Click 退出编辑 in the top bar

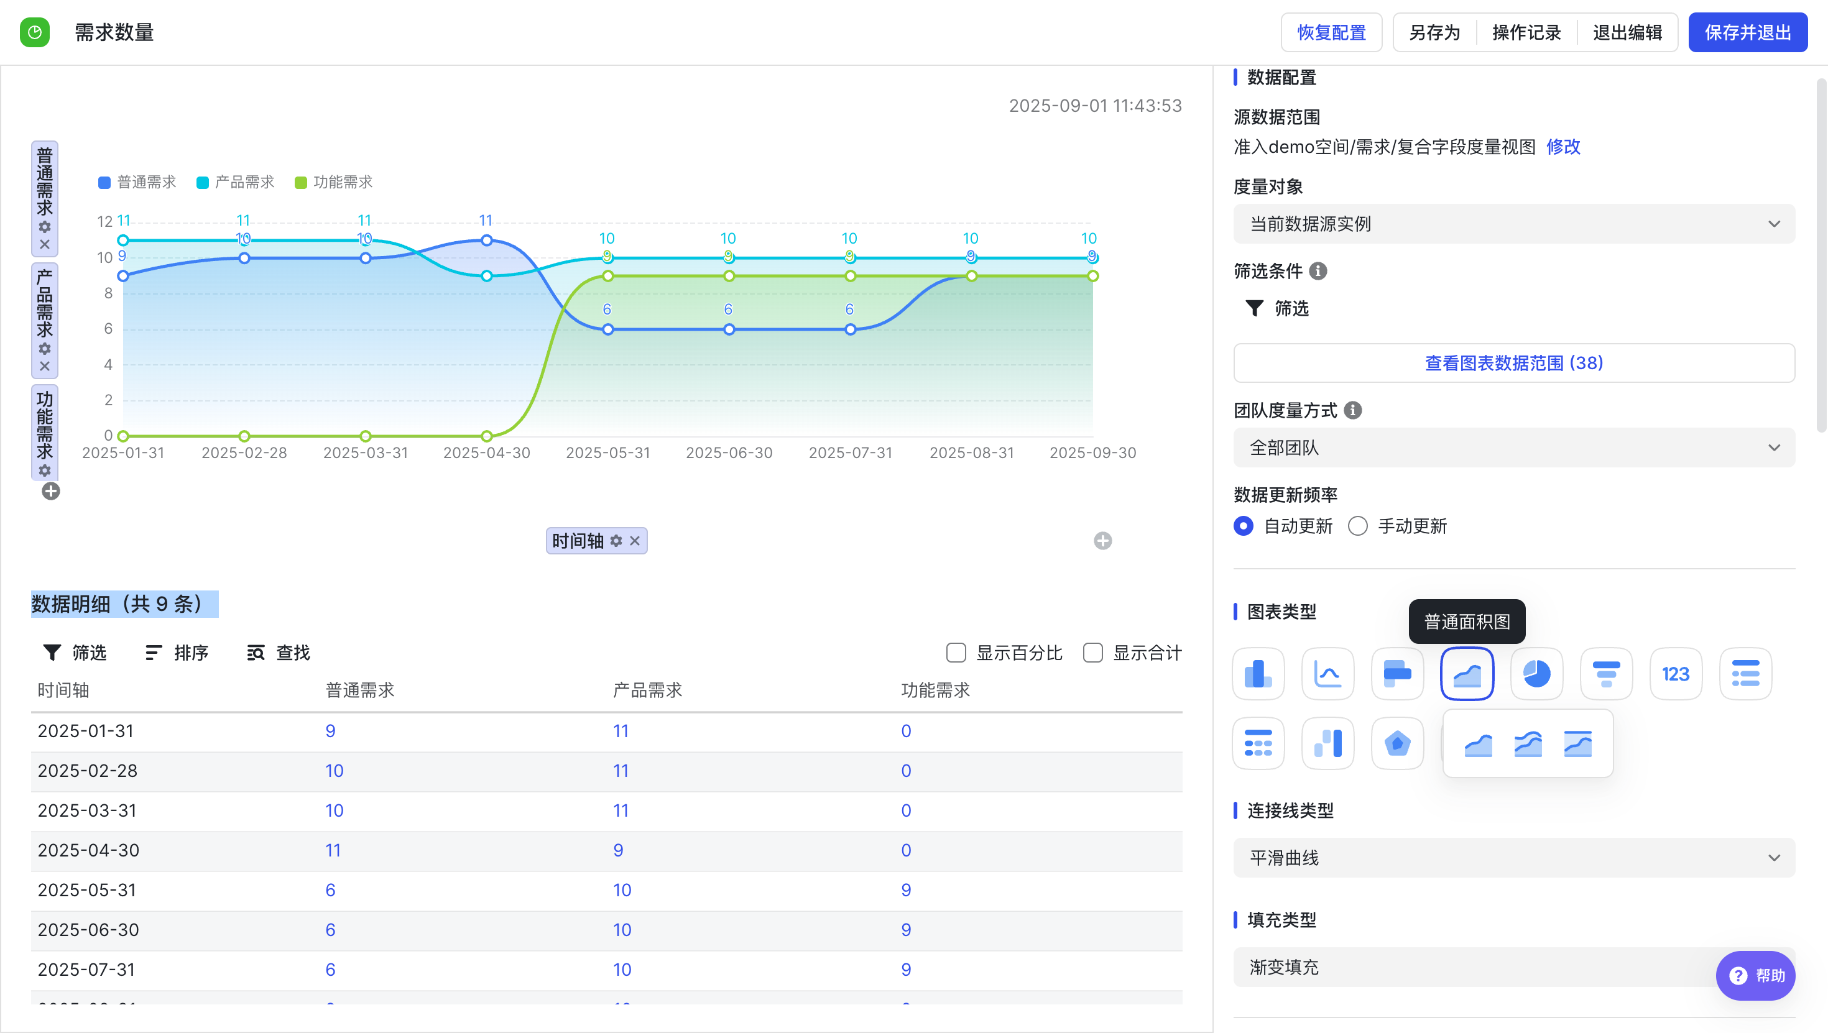click(x=1627, y=33)
